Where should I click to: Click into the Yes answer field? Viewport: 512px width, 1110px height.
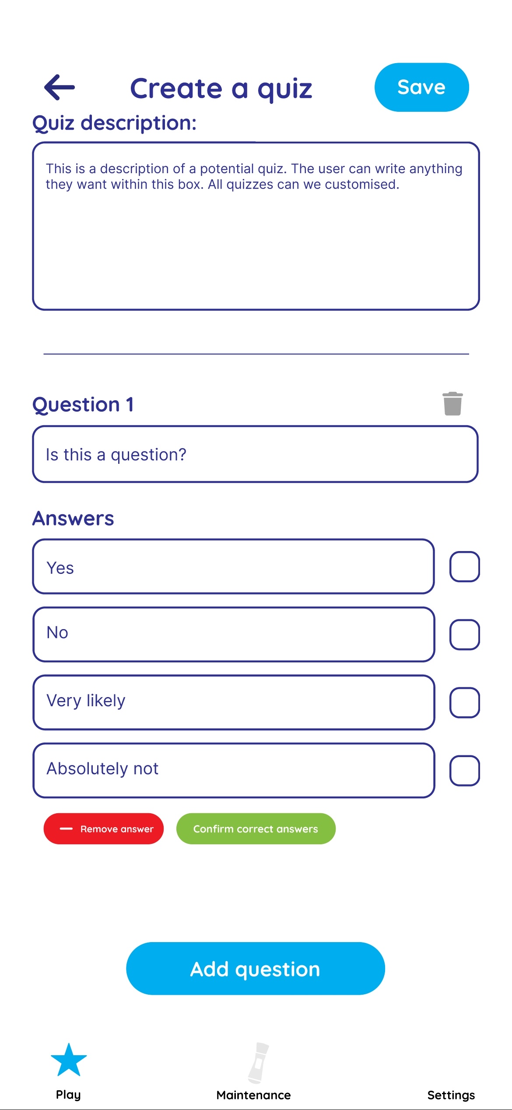click(234, 566)
